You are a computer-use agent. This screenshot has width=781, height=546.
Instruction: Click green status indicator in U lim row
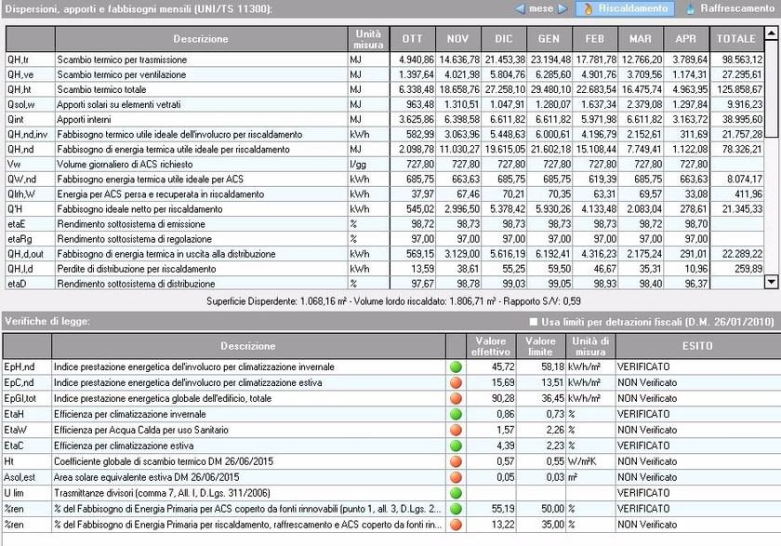(x=456, y=493)
